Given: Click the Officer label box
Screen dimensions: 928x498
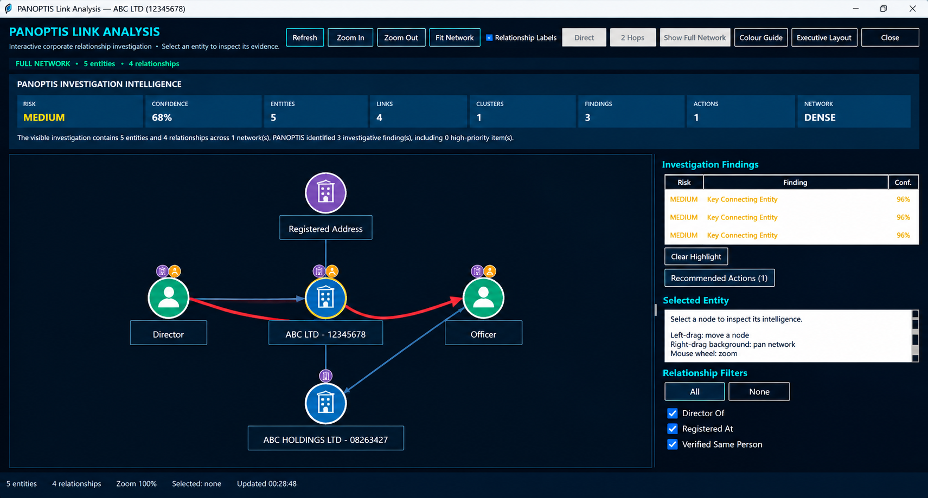Looking at the screenshot, I should tap(483, 334).
